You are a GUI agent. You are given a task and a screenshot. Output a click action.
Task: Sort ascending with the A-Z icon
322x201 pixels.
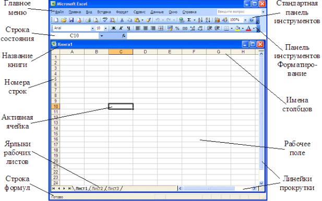200,20
